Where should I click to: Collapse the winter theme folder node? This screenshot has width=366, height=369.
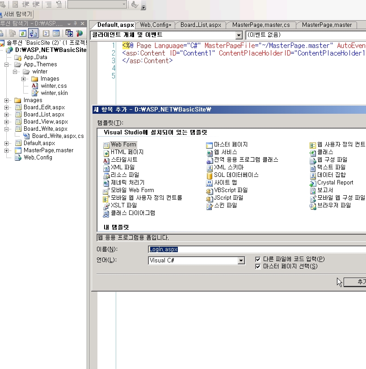[15, 72]
